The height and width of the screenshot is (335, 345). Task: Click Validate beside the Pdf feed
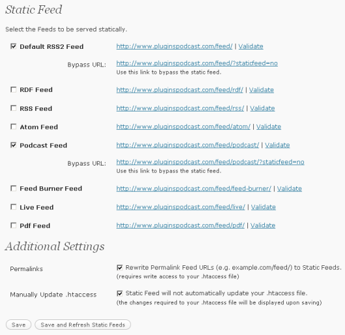tap(263, 226)
